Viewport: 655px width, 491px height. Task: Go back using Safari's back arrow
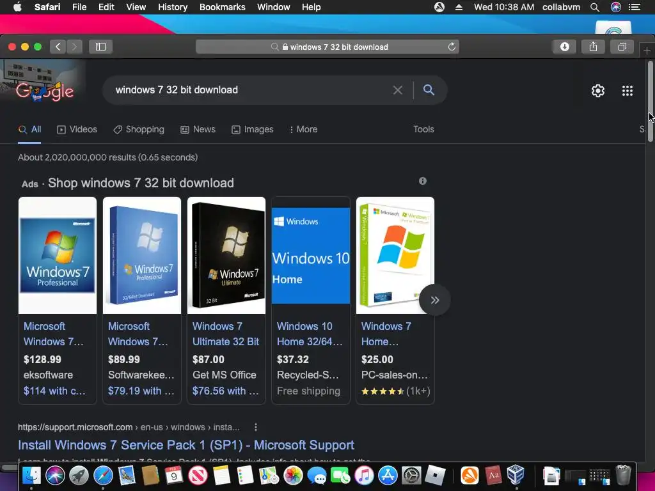pos(58,47)
